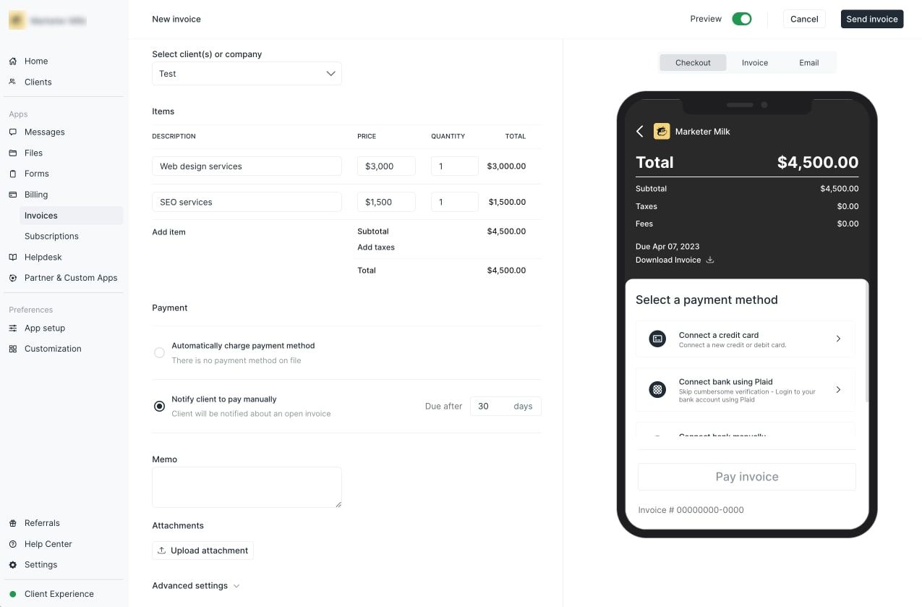Open the back chevron in the checkout preview
Image resolution: width=922 pixels, height=607 pixels.
tap(639, 131)
